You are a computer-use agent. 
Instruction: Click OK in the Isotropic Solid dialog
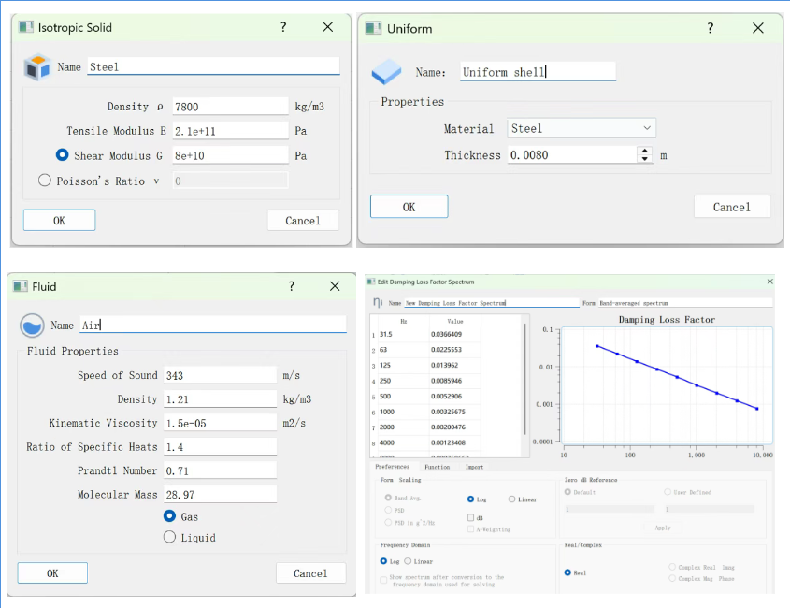click(60, 221)
